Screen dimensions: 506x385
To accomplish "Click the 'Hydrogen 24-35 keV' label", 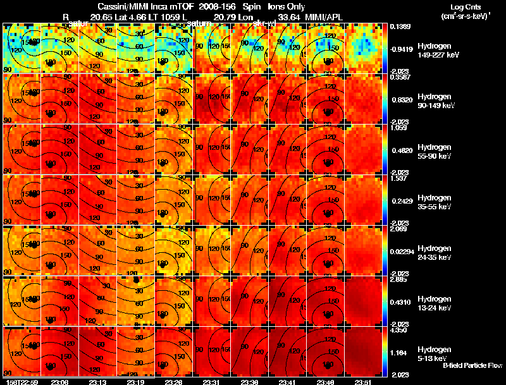I will pyautogui.click(x=435, y=253).
